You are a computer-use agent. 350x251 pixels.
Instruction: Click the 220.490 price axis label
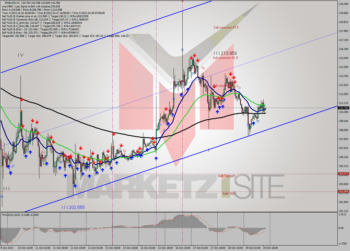point(343,4)
